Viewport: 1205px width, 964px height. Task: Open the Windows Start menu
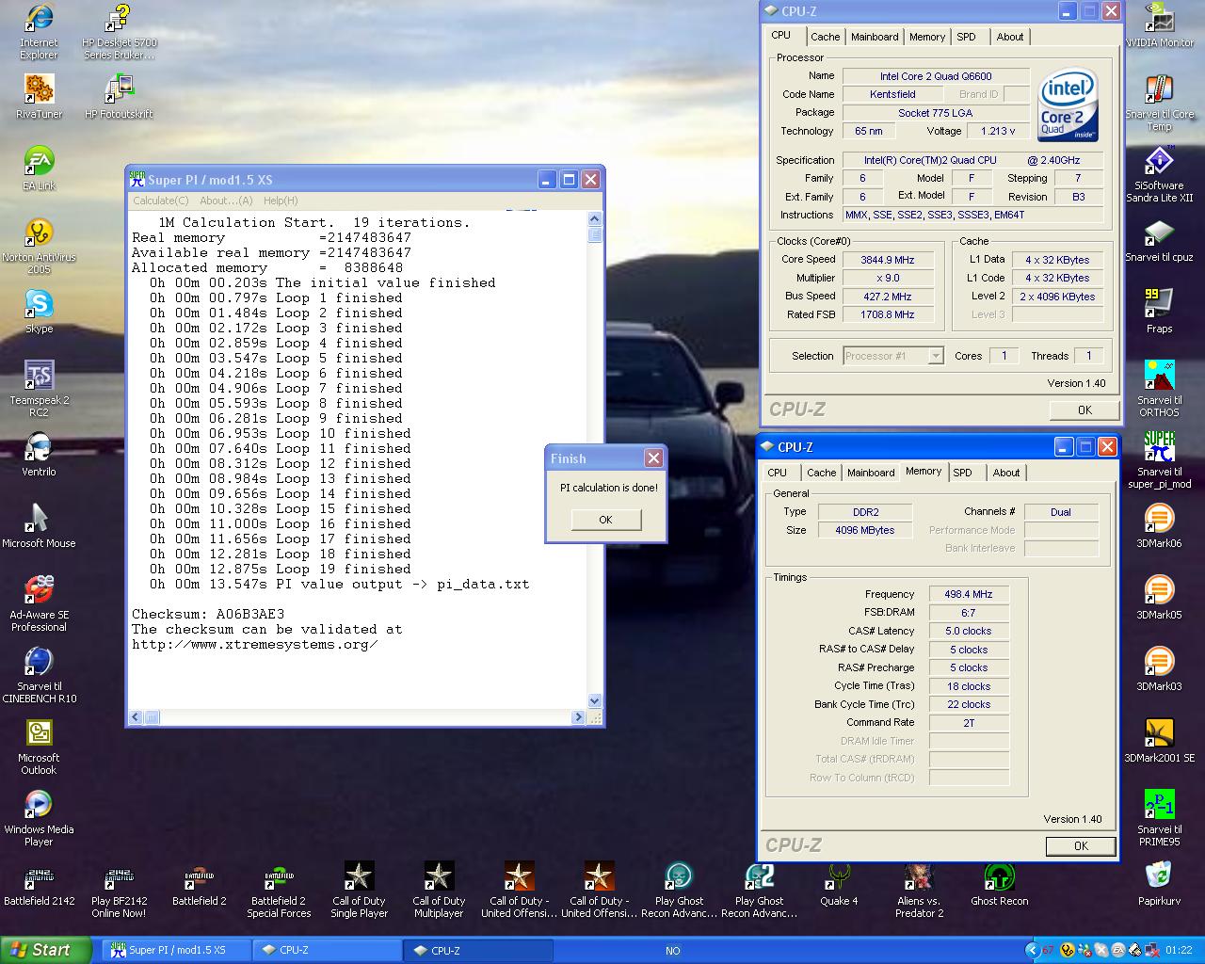45,950
